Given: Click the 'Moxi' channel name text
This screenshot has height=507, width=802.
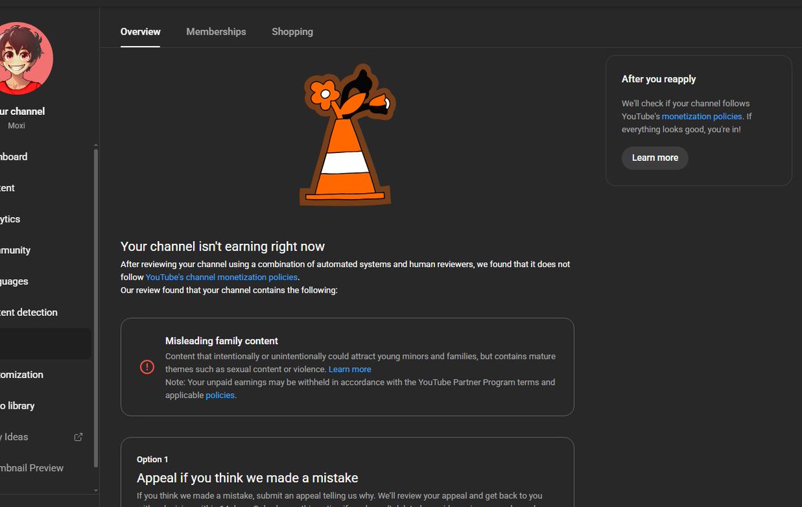Looking at the screenshot, I should point(17,126).
